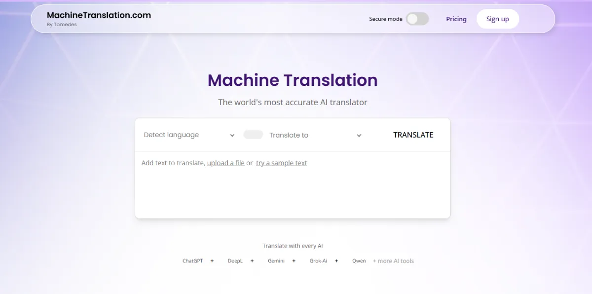Select Grok-Ai in the AI tools row

pos(318,261)
